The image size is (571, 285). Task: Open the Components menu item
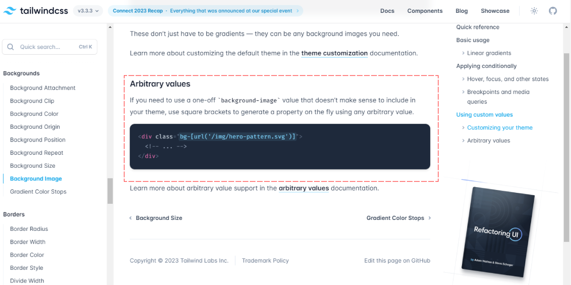coord(425,11)
